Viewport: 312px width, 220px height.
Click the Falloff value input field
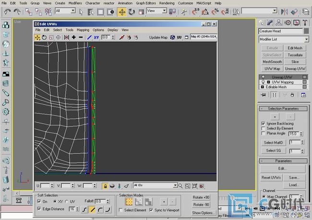click(101, 201)
